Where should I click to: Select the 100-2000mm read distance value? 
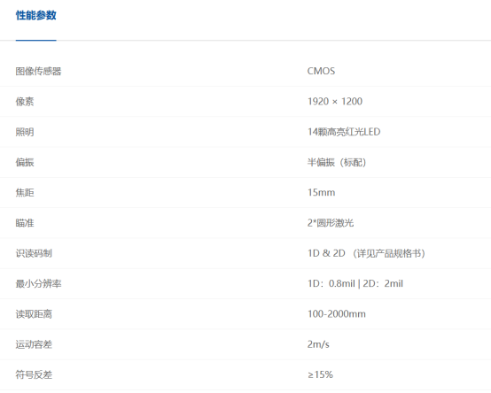pyautogui.click(x=336, y=314)
